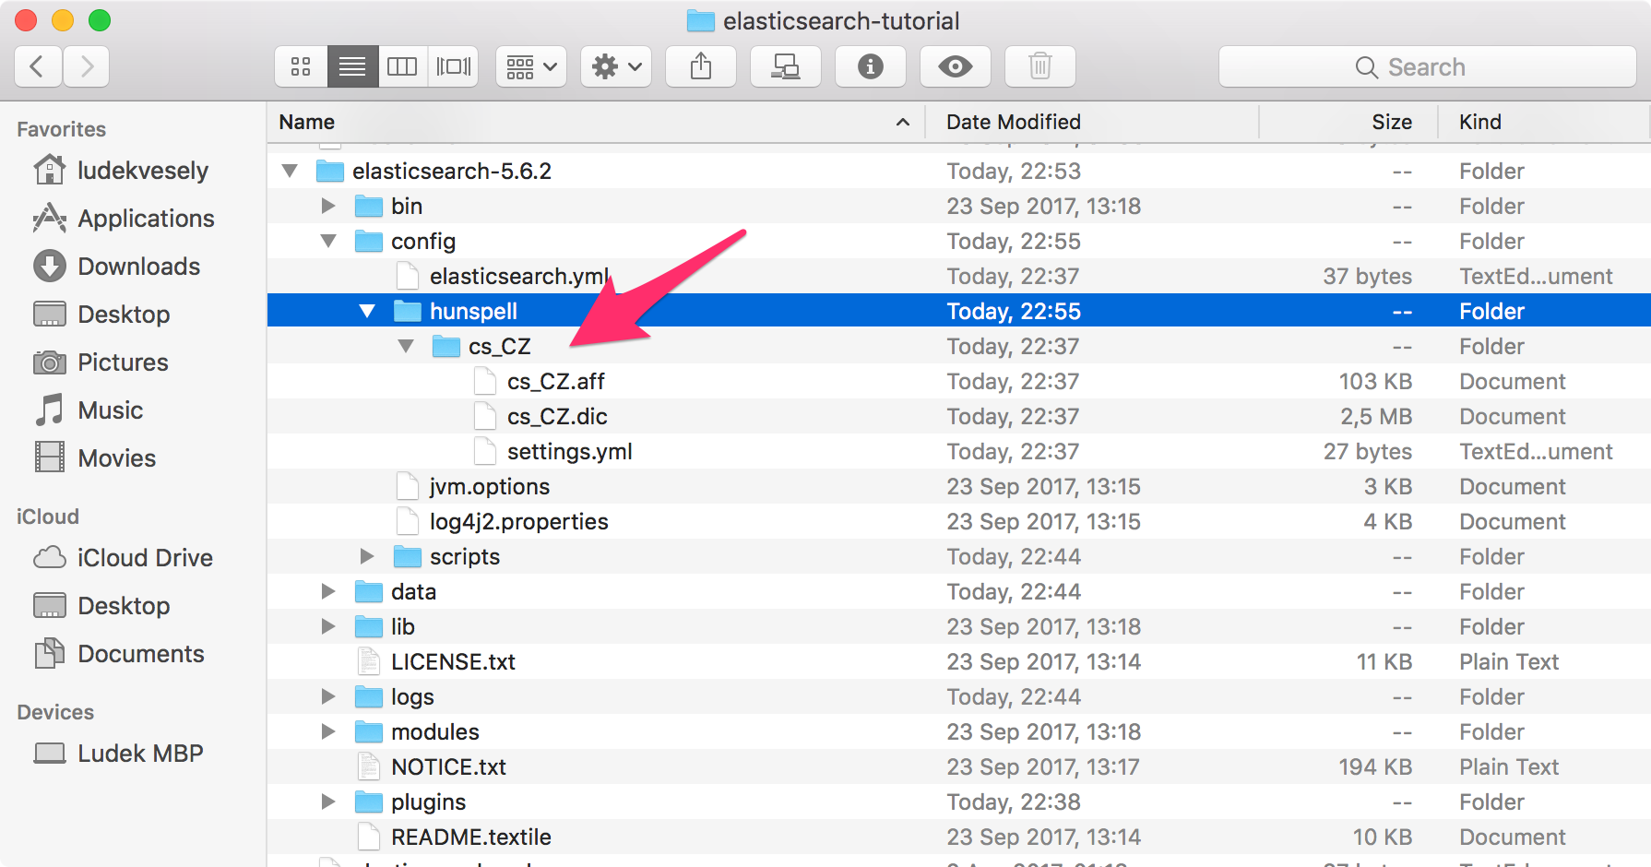Switch to icon view
Screen dimensions: 1651x867
pyautogui.click(x=301, y=66)
